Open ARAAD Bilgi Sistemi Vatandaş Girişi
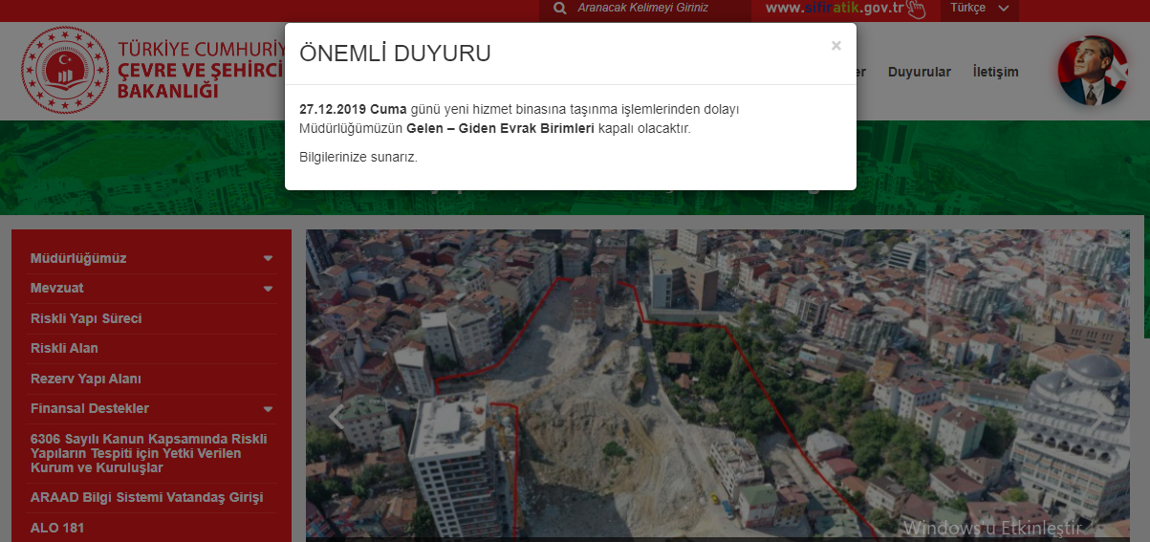Image resolution: width=1150 pixels, height=542 pixels. tap(146, 498)
